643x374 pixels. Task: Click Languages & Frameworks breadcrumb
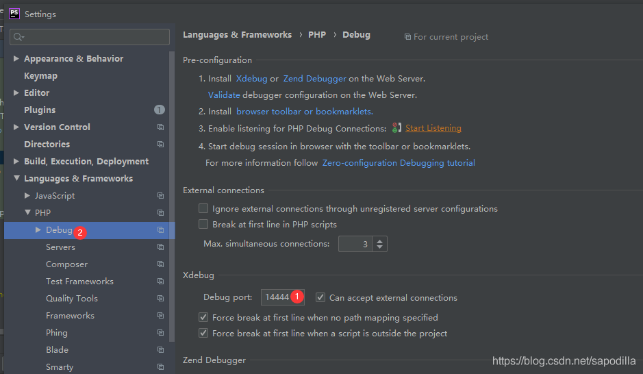[x=238, y=35]
